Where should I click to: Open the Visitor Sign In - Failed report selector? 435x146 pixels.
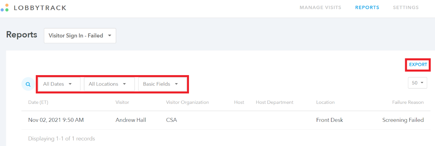click(80, 36)
